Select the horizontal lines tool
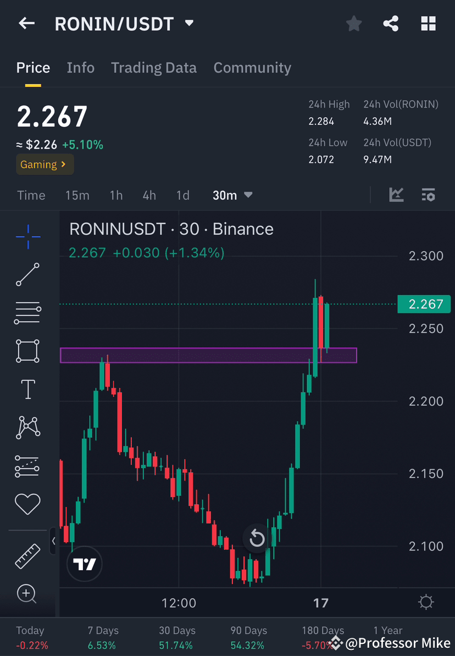The image size is (455, 656). [x=27, y=312]
